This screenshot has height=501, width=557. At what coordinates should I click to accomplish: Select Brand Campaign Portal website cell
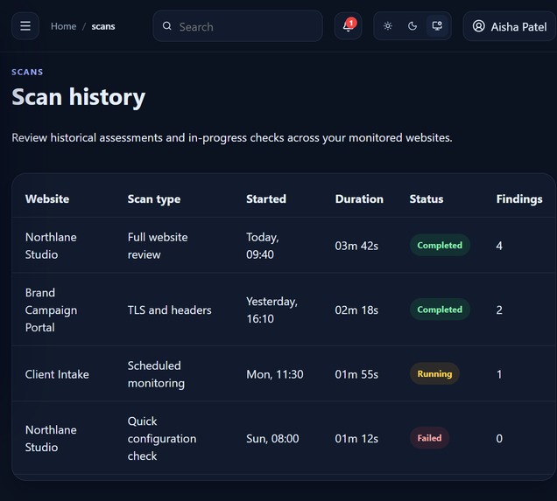click(51, 310)
